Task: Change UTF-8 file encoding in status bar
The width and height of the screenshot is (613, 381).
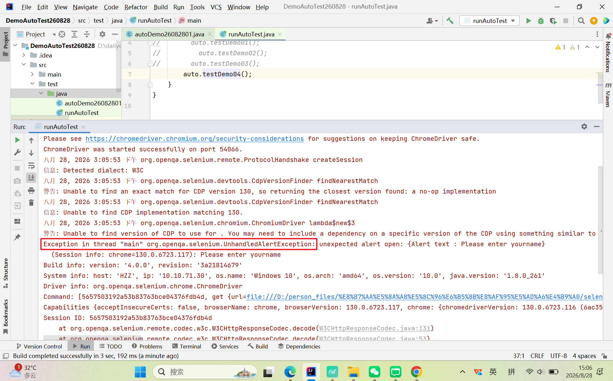Action: point(558,356)
